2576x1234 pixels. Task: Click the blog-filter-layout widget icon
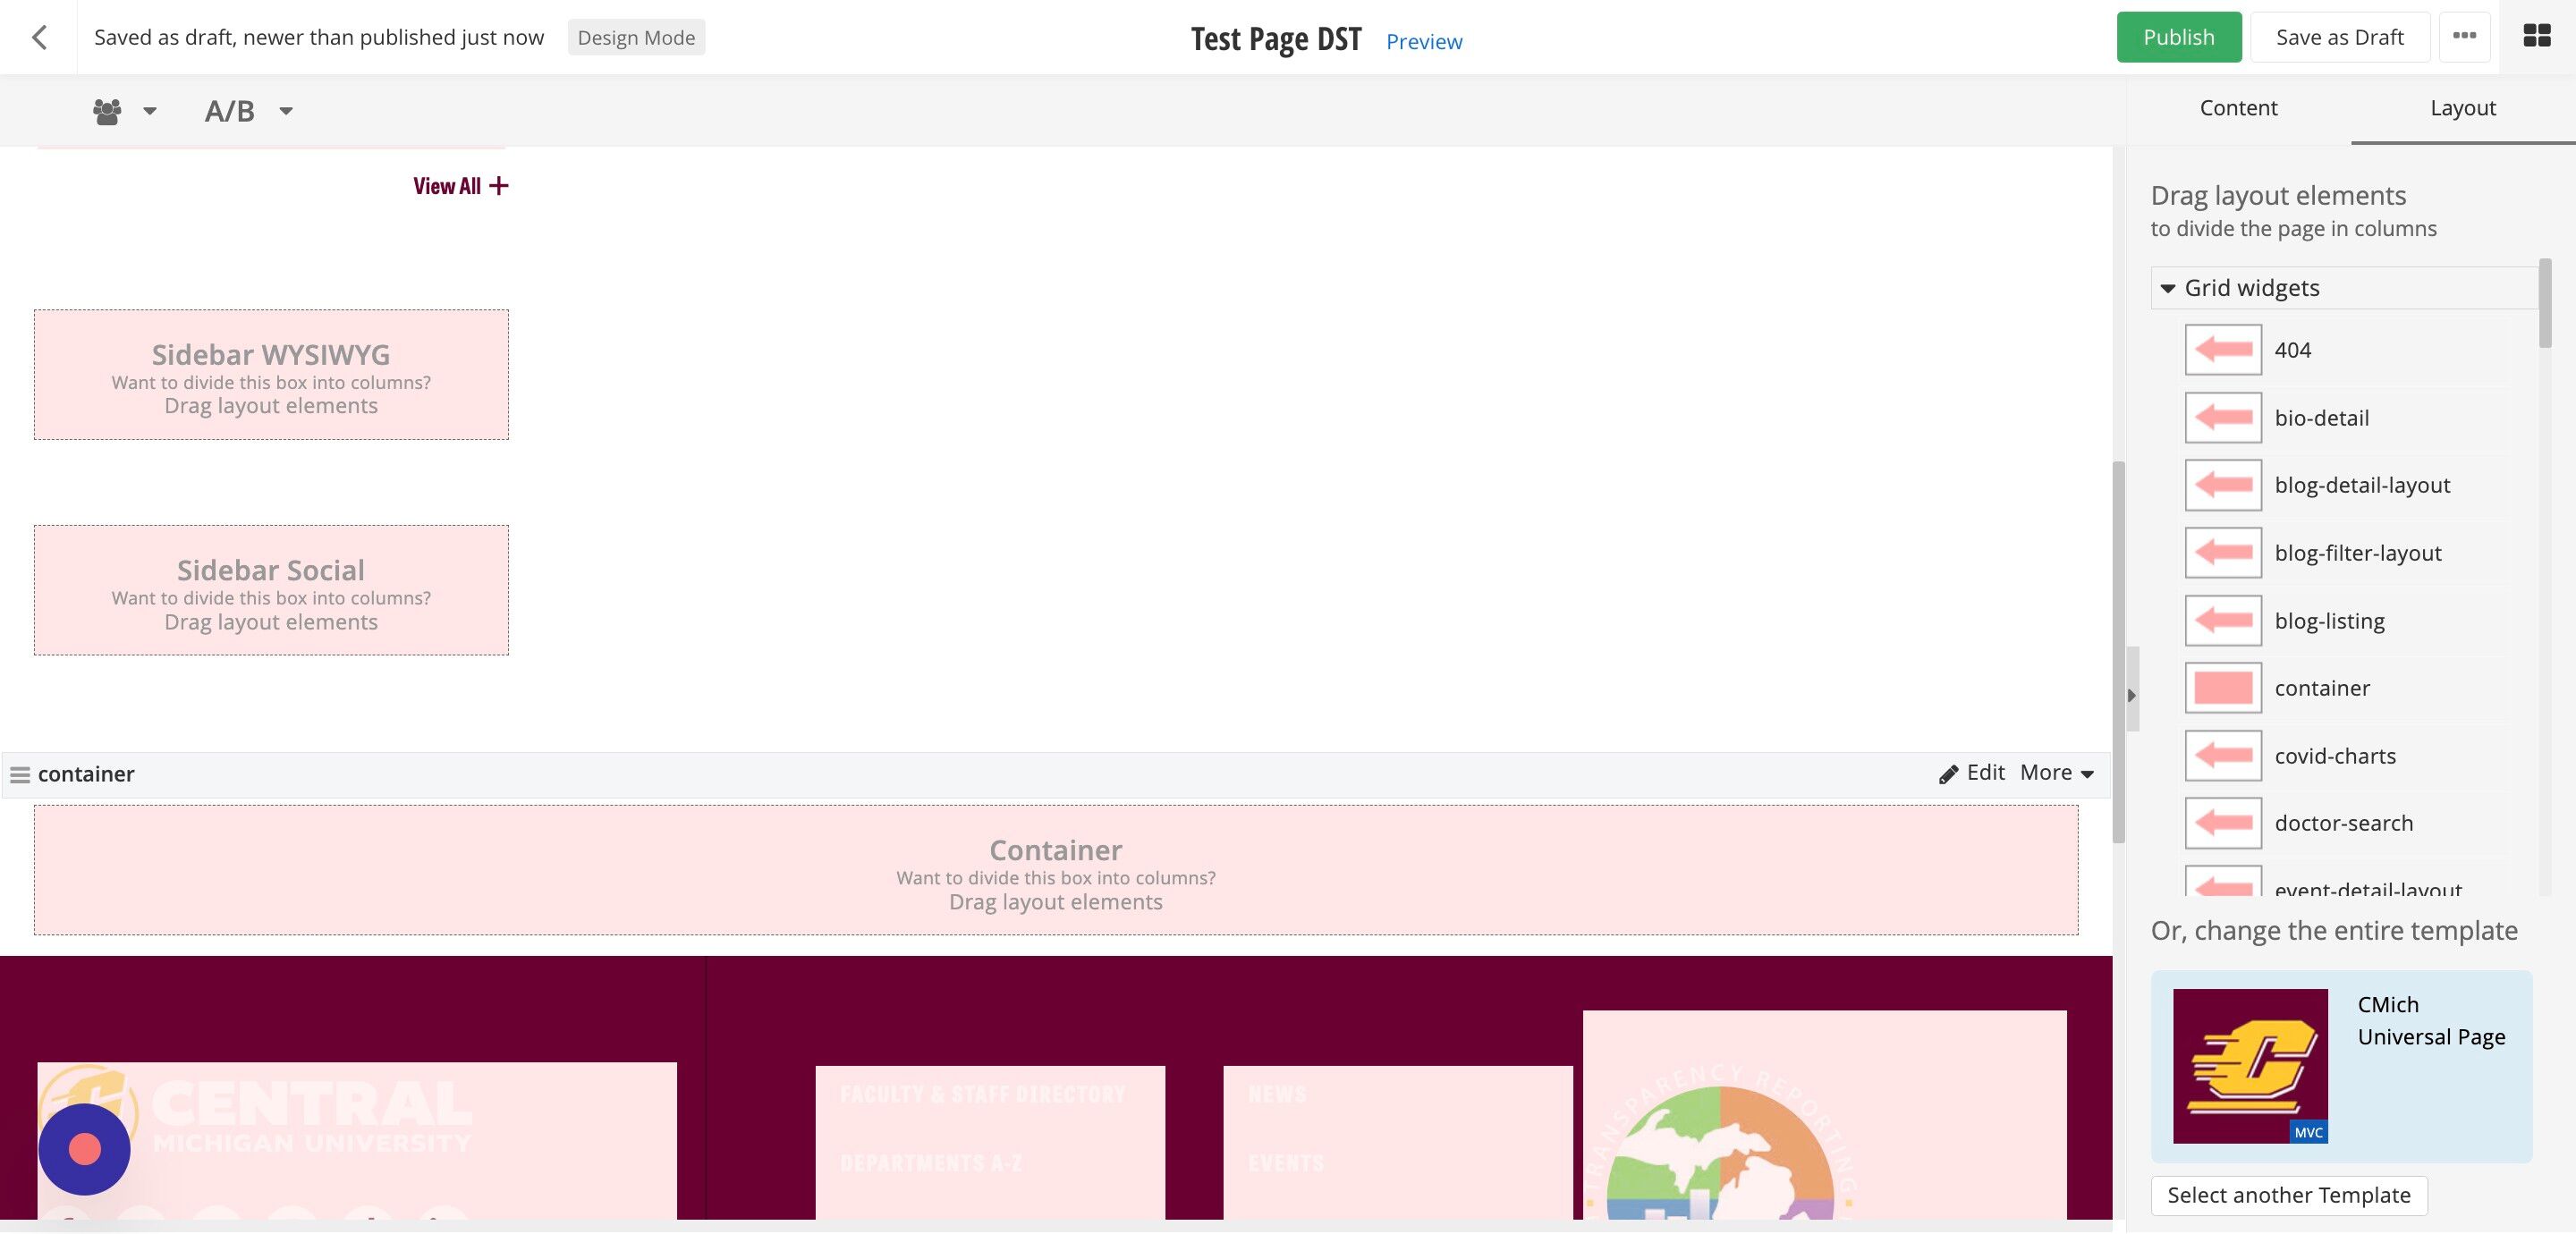pyautogui.click(x=2222, y=552)
